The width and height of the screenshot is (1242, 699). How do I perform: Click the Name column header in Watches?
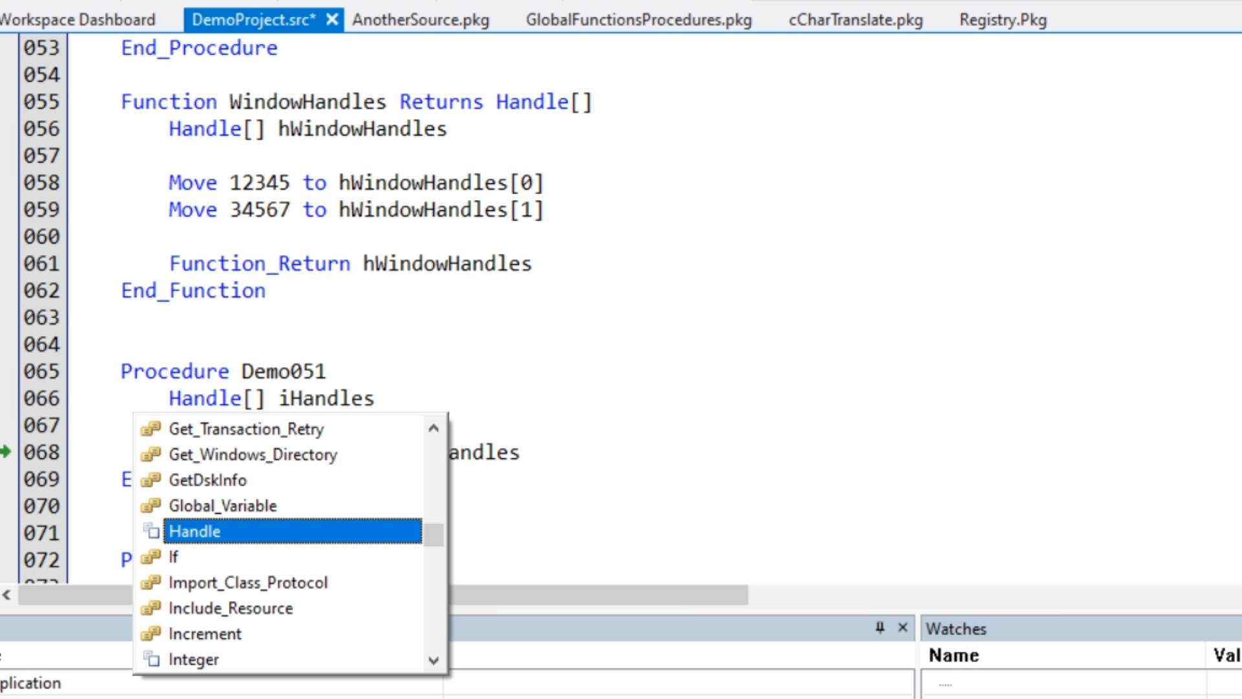(953, 655)
